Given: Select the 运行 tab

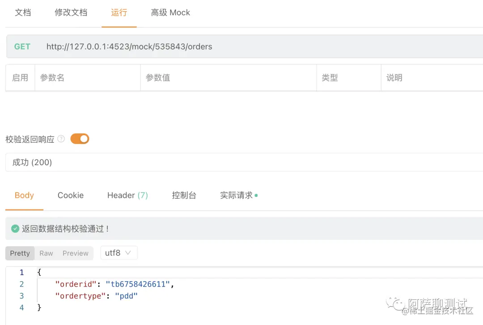Looking at the screenshot, I should [x=119, y=13].
